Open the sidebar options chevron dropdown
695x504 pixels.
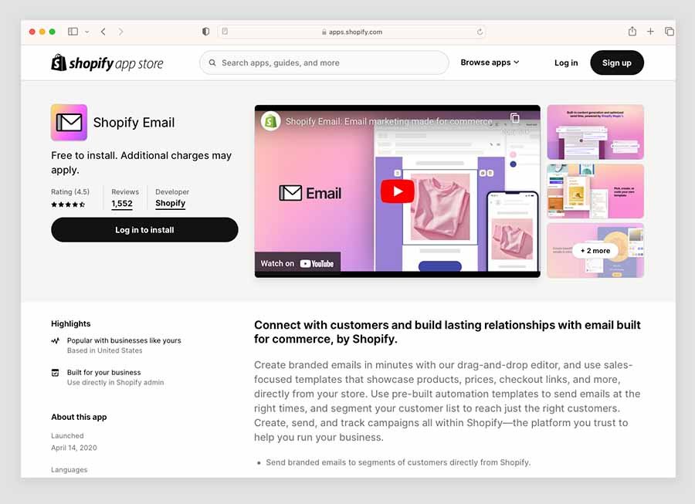click(86, 32)
